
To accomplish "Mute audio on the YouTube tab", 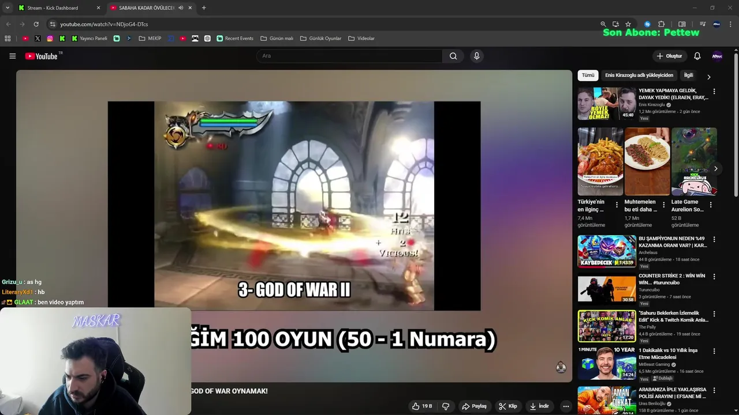I will click(x=181, y=8).
